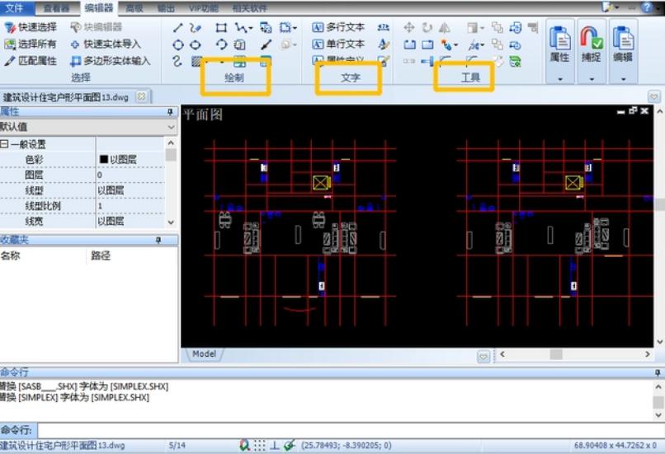Expand the 捕捉 button dropdown arrow

(x=592, y=79)
